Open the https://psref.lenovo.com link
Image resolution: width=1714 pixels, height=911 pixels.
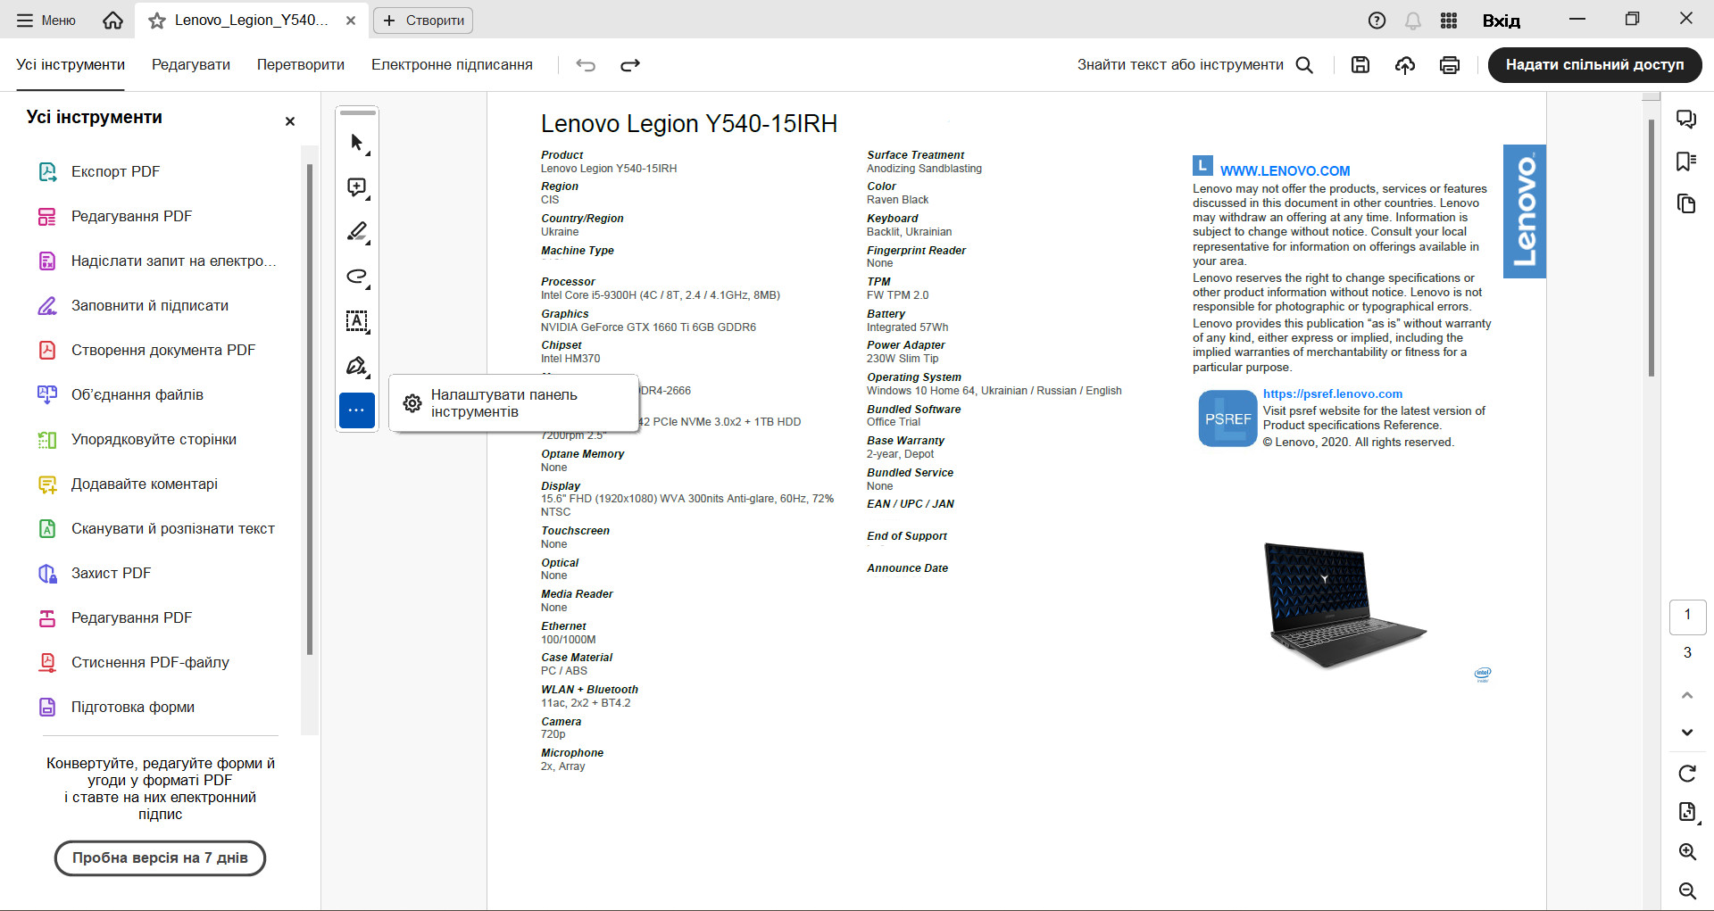[1332, 394]
